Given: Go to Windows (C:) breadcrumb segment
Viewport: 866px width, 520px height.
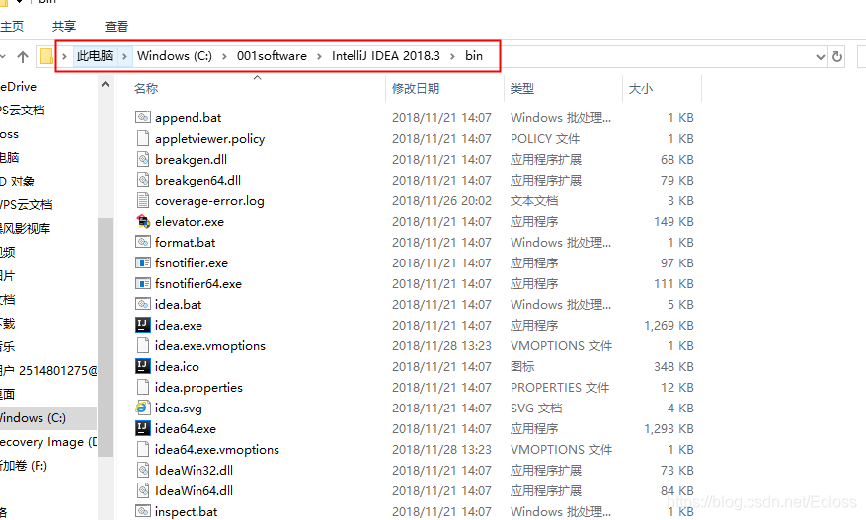Looking at the screenshot, I should (x=175, y=56).
